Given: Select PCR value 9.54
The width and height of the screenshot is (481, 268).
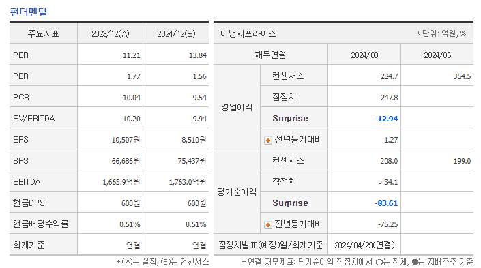Looking at the screenshot, I should 199,98.
